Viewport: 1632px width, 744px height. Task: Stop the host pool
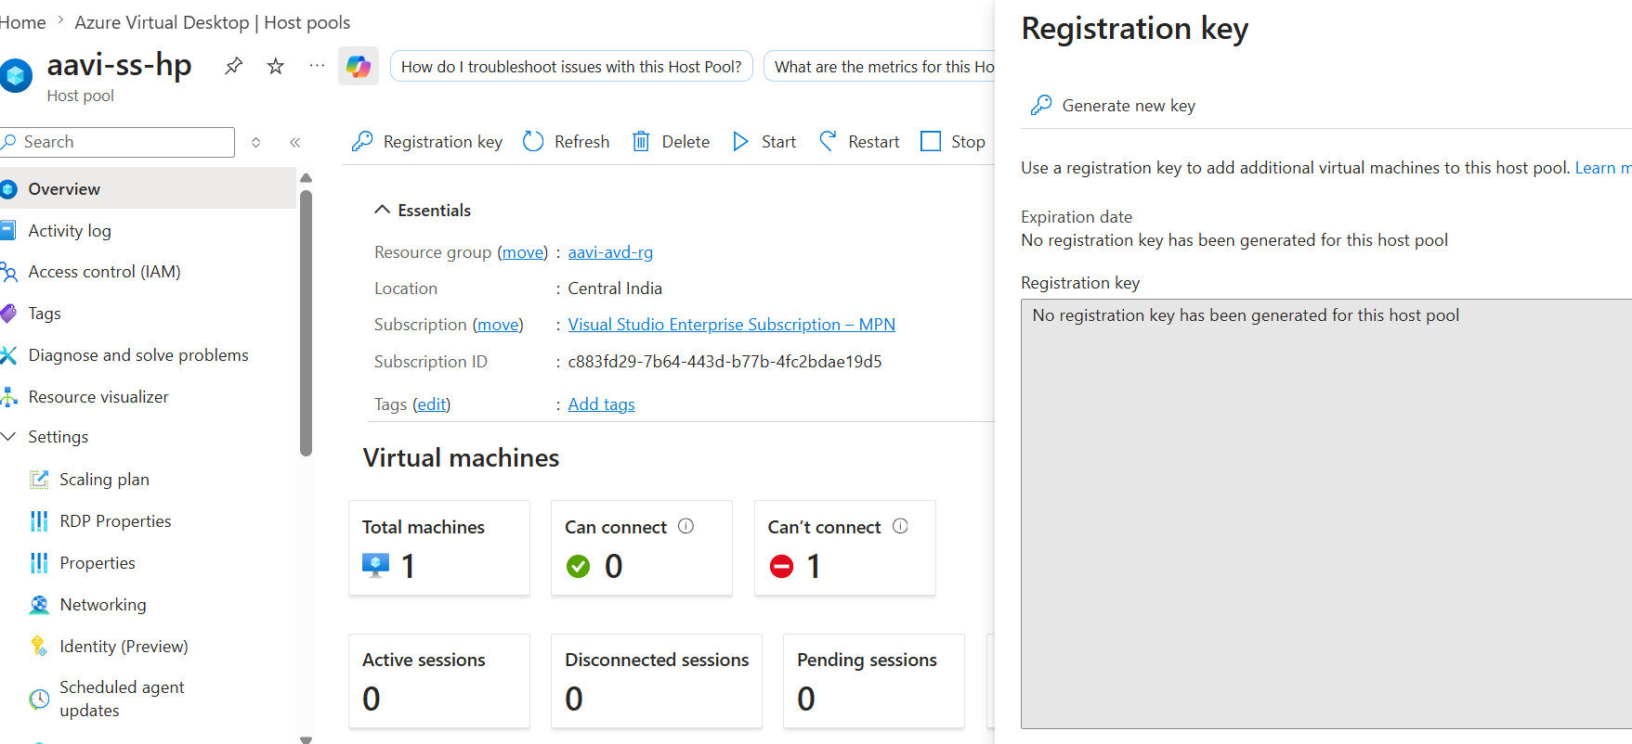pos(953,141)
